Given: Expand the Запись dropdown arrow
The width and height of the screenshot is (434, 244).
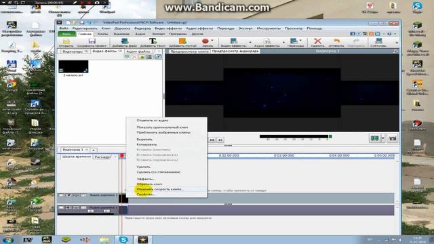Looking at the screenshot, I should [x=212, y=41].
